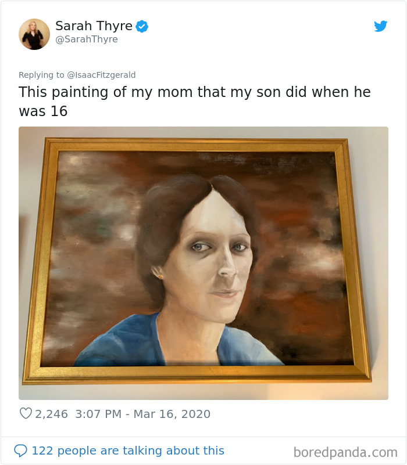Screen dimensions: 407x465
Task: Like the tweet via heart icon
Action: [26, 413]
